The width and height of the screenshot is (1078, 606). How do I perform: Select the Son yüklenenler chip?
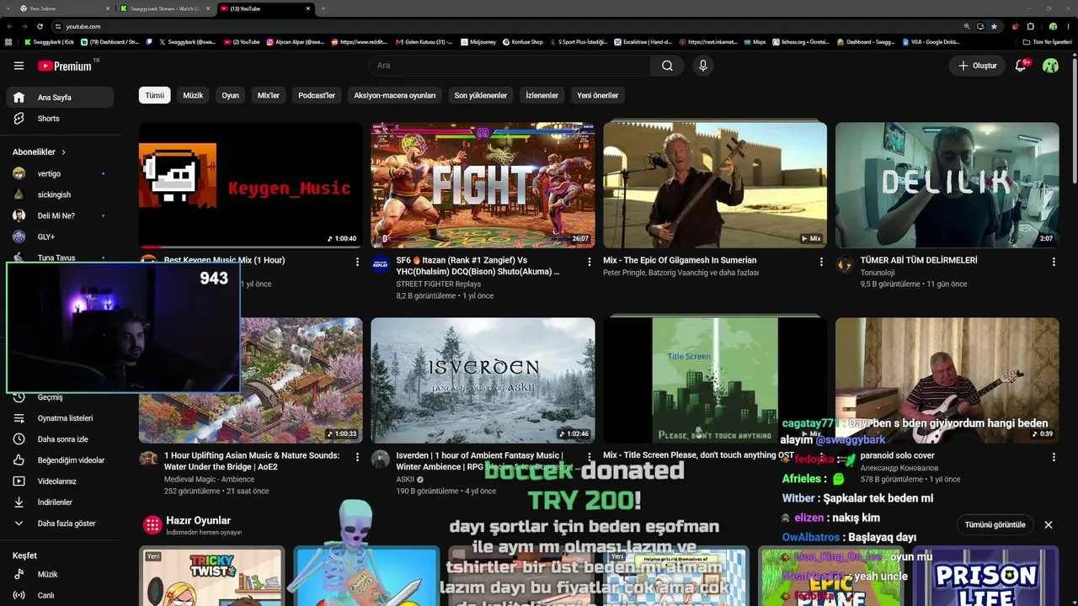pos(481,95)
